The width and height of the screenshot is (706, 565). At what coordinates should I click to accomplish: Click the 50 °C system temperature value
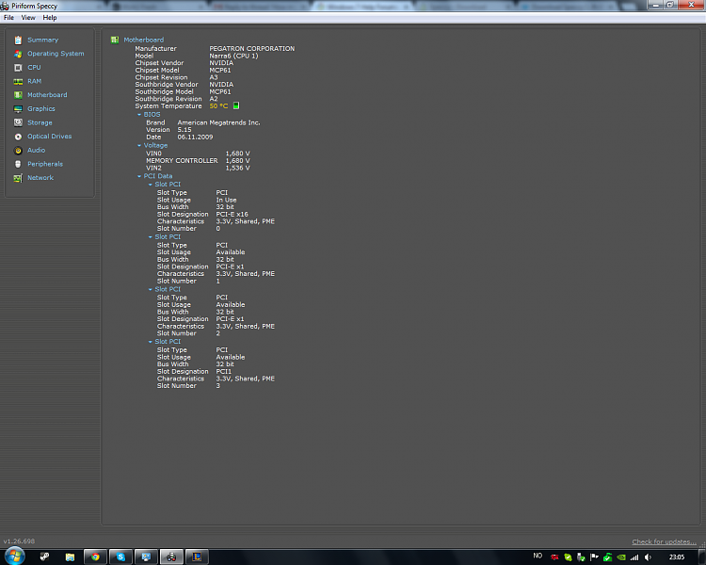(218, 106)
